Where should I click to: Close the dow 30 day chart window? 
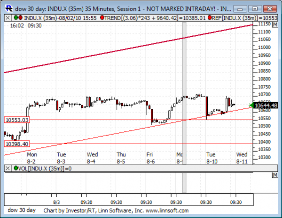pos(270,8)
